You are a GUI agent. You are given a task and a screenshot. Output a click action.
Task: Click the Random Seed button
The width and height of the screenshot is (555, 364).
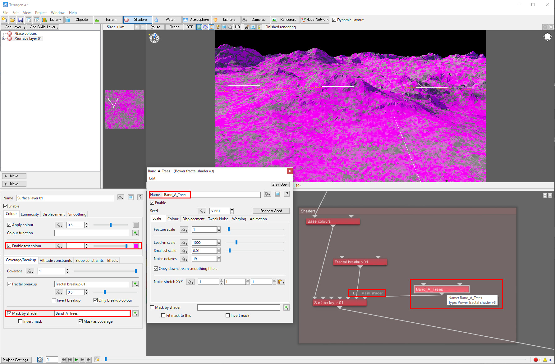271,211
